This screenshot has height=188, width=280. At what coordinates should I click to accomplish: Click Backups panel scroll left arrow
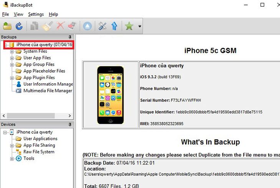tap(3, 116)
